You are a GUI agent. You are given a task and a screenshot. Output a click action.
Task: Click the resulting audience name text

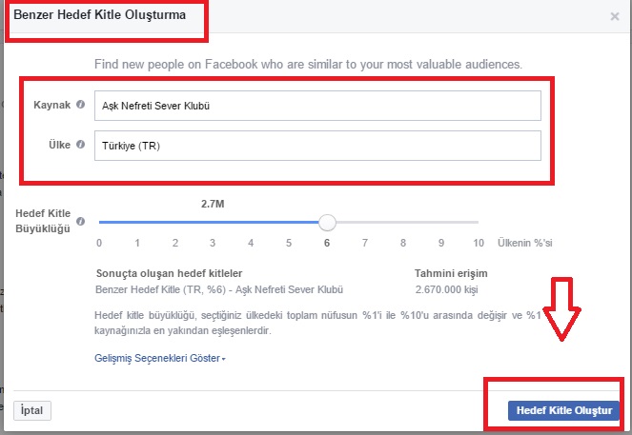click(219, 289)
